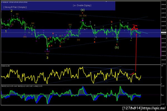The height and width of the screenshot is (111, 167).
Task: Click the green '(b)' wave label
Action: tap(117, 47)
